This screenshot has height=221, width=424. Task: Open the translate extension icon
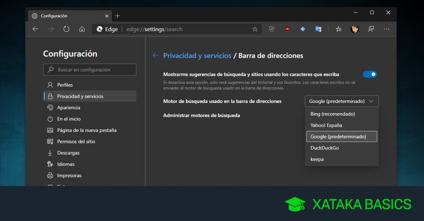pyautogui.click(x=318, y=29)
